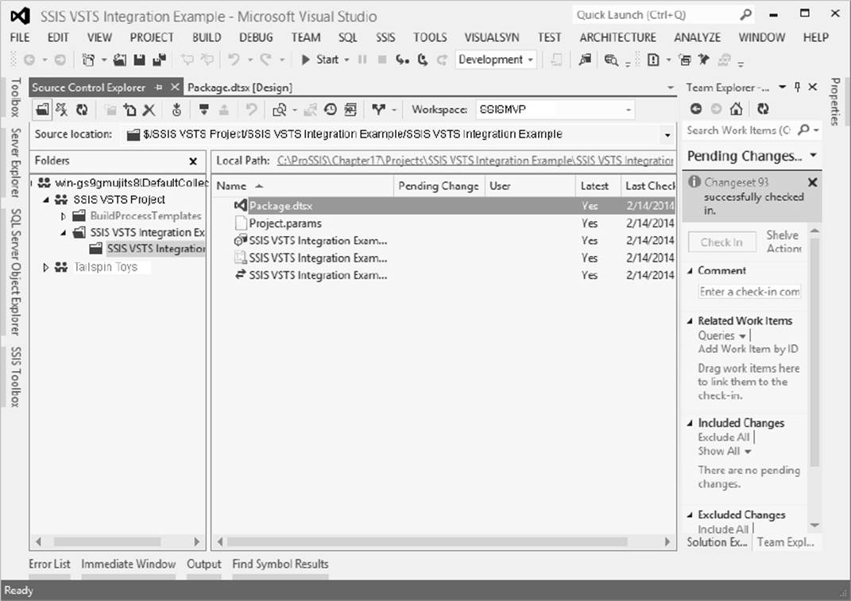This screenshot has width=851, height=601.
Task: Collapse the Comment section in Team Explorer
Action: pyautogui.click(x=690, y=270)
